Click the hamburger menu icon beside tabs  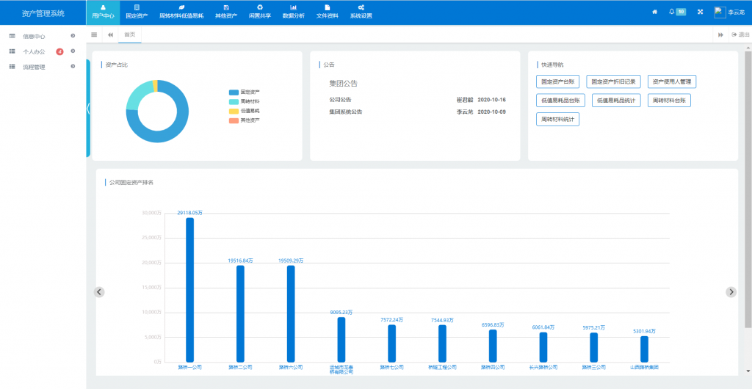(94, 34)
